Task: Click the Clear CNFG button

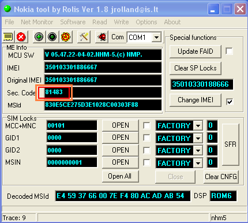Action: (221, 177)
